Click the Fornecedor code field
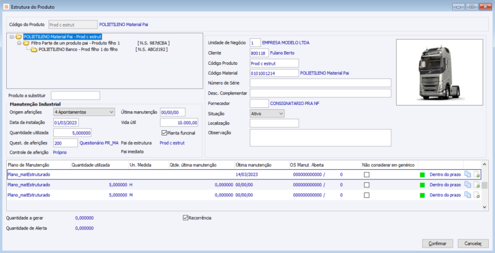This screenshot has height=253, width=495. [259, 103]
